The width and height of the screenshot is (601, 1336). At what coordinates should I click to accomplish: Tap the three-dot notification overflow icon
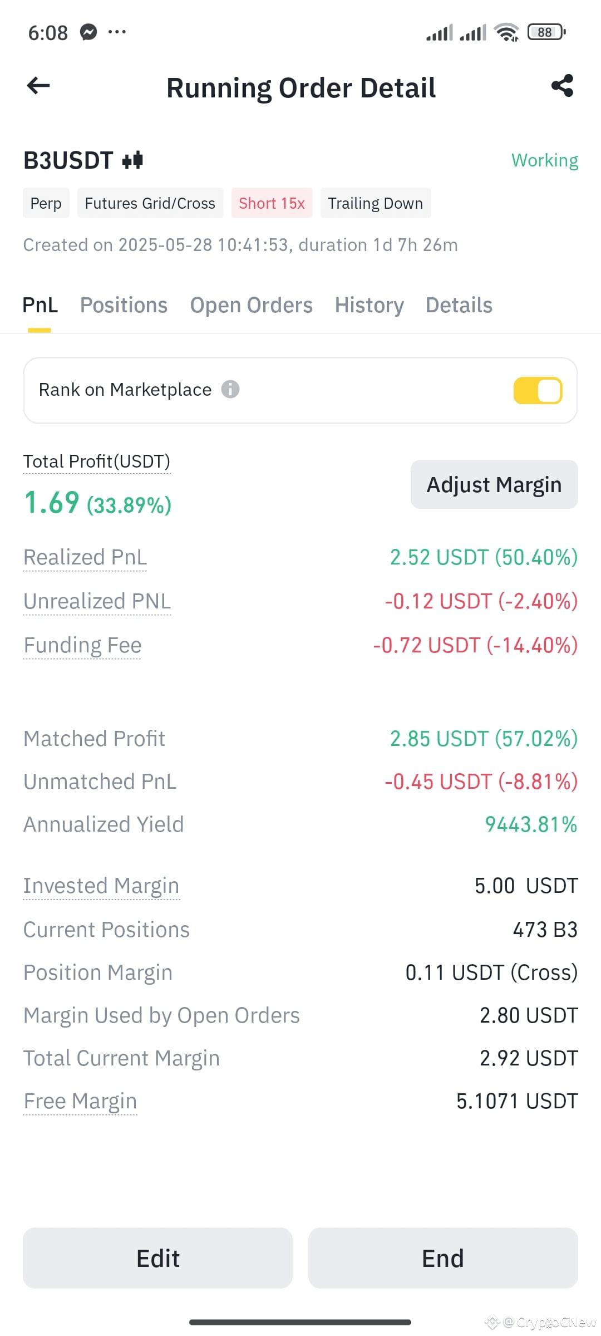pyautogui.click(x=117, y=32)
